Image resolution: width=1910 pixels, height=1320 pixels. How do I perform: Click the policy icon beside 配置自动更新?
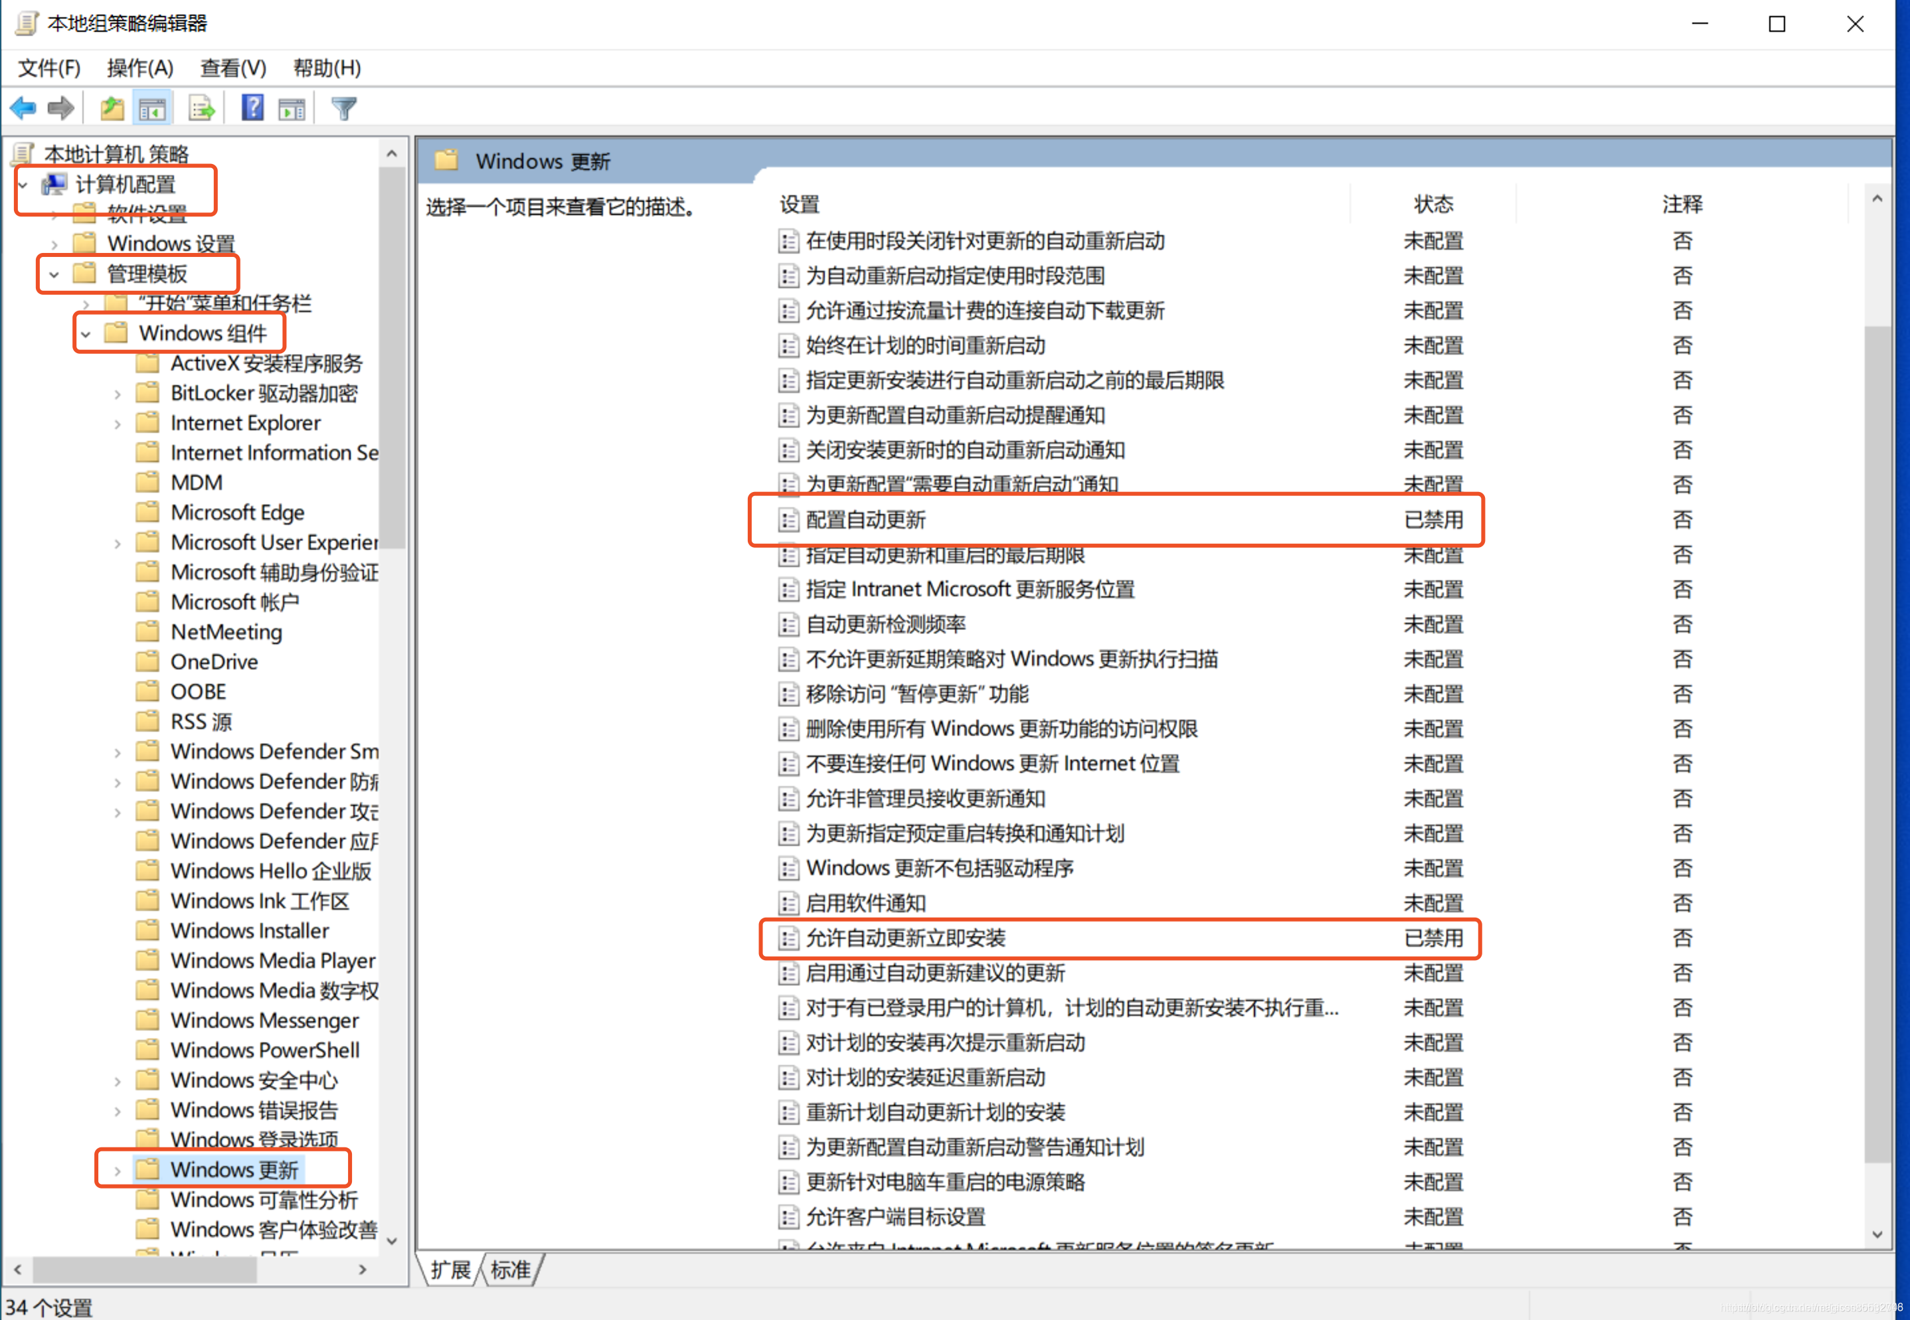pos(788,520)
